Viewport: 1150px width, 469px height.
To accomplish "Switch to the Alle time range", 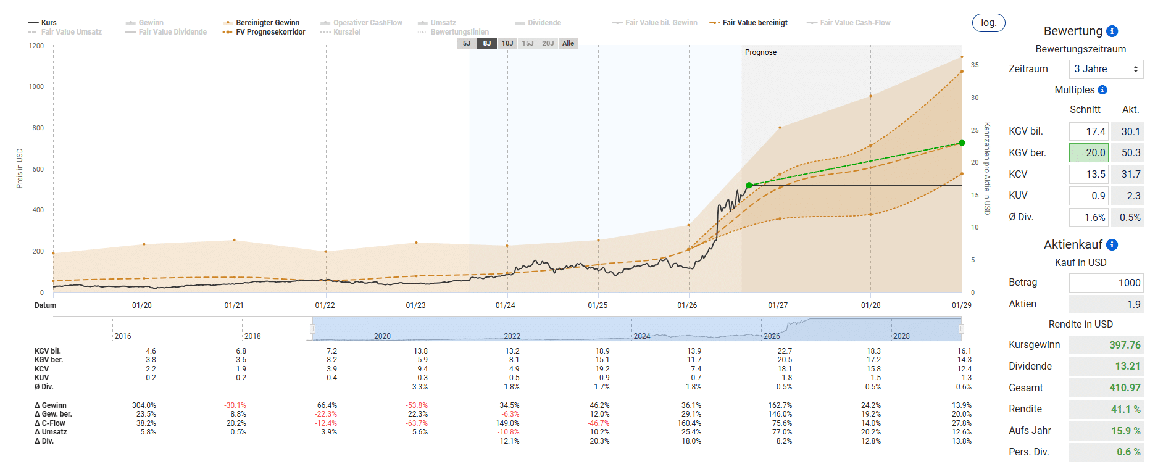I will click(568, 43).
